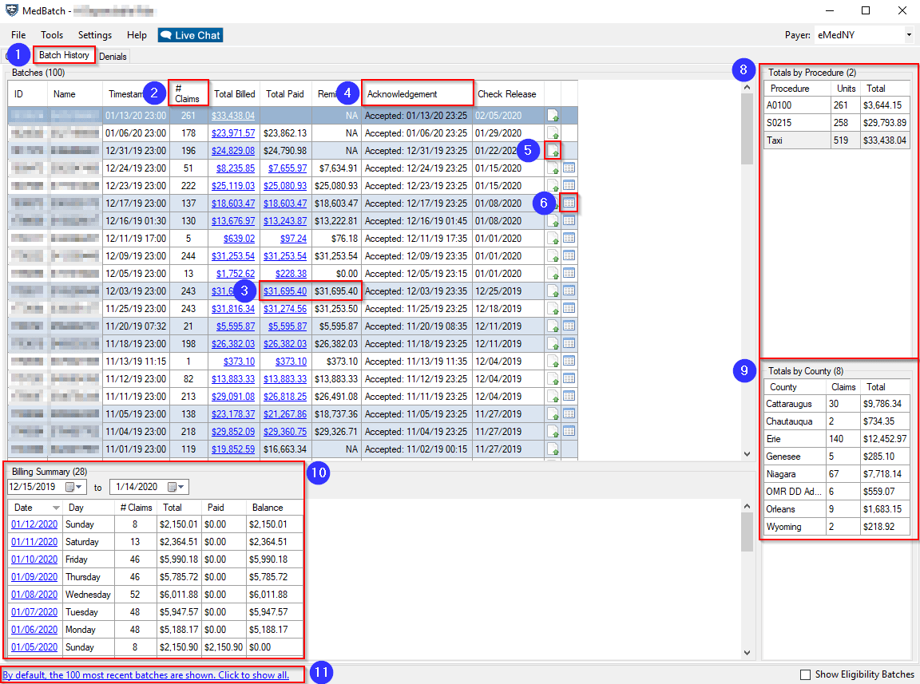Screen dimensions: 920x684
Task: Click the grid icon on the 12/03/19 batch row
Action: tap(569, 291)
